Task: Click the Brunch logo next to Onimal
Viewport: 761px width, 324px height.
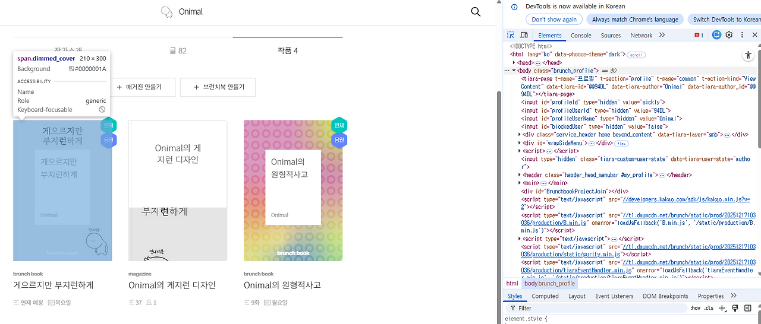Action: (166, 12)
